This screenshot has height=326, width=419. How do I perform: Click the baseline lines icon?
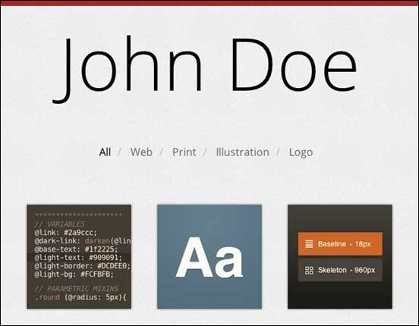click(309, 244)
